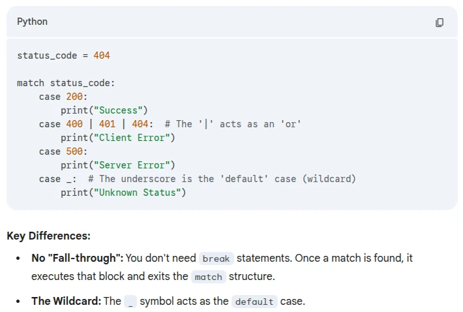The height and width of the screenshot is (312, 463).
Task: Click the 'case _:' wildcard code
Action: [x=58, y=179]
